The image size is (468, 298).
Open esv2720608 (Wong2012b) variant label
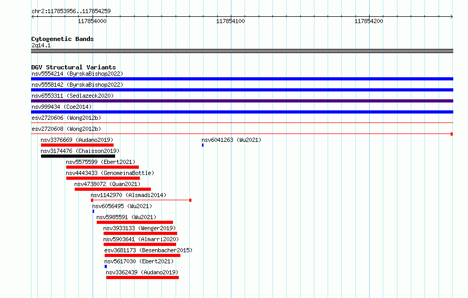click(66, 129)
